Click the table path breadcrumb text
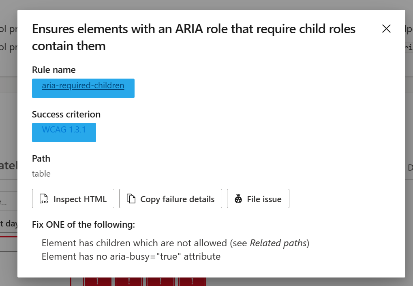This screenshot has width=413, height=286. (41, 173)
